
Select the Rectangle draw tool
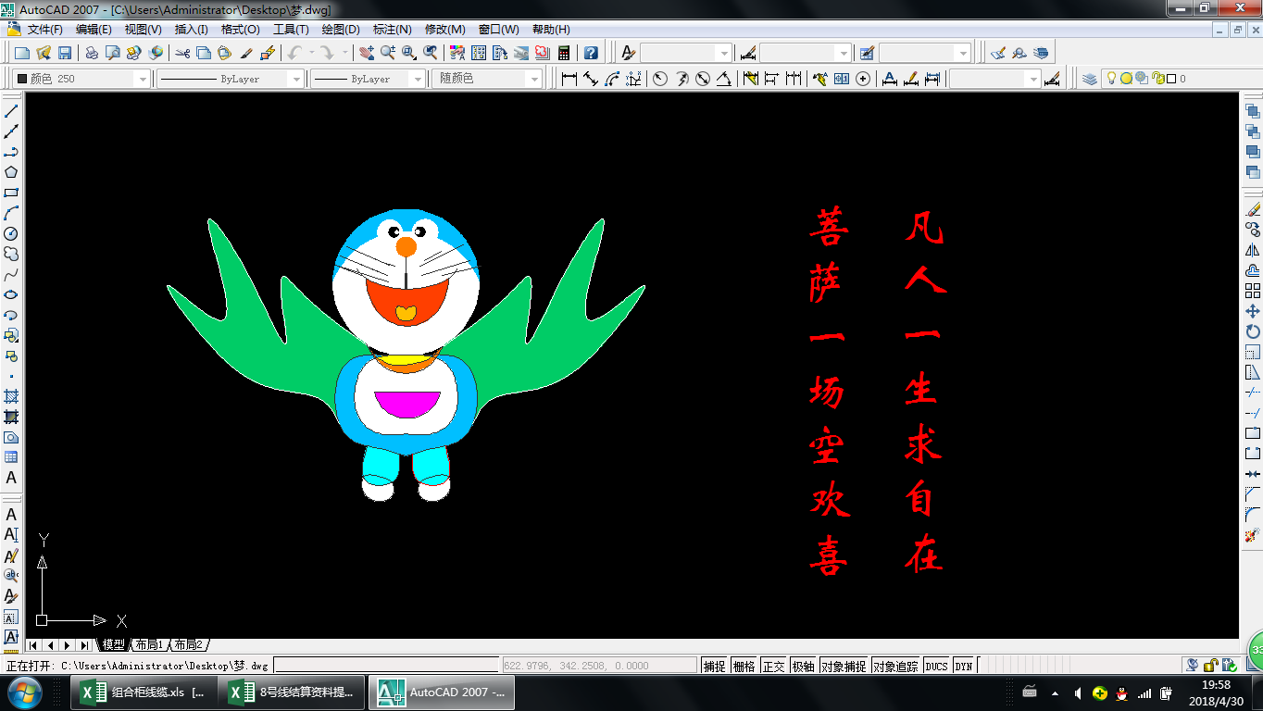11,193
